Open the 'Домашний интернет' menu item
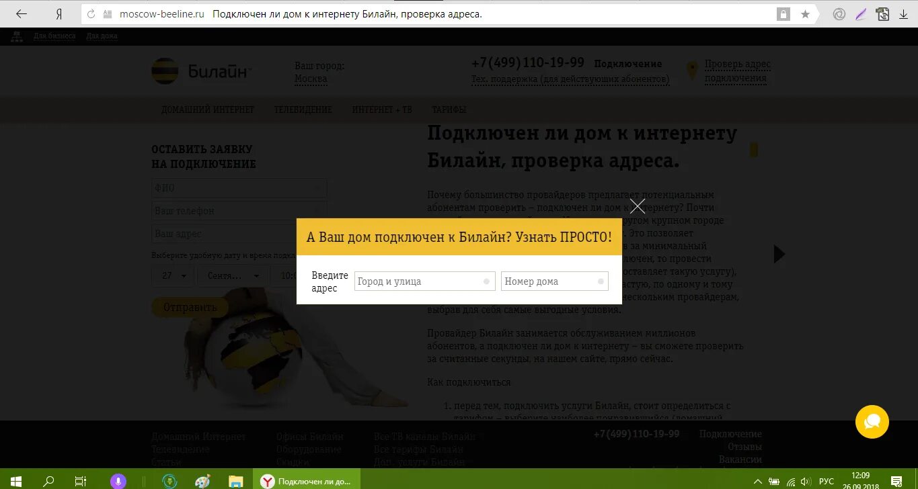Screen dimensions: 918x489 point(208,109)
